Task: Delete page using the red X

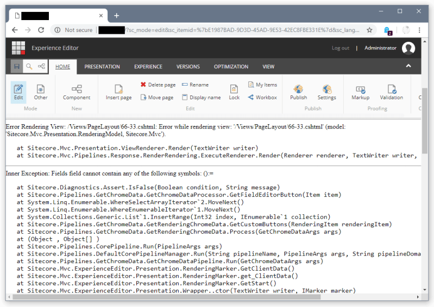Action: tap(158, 85)
